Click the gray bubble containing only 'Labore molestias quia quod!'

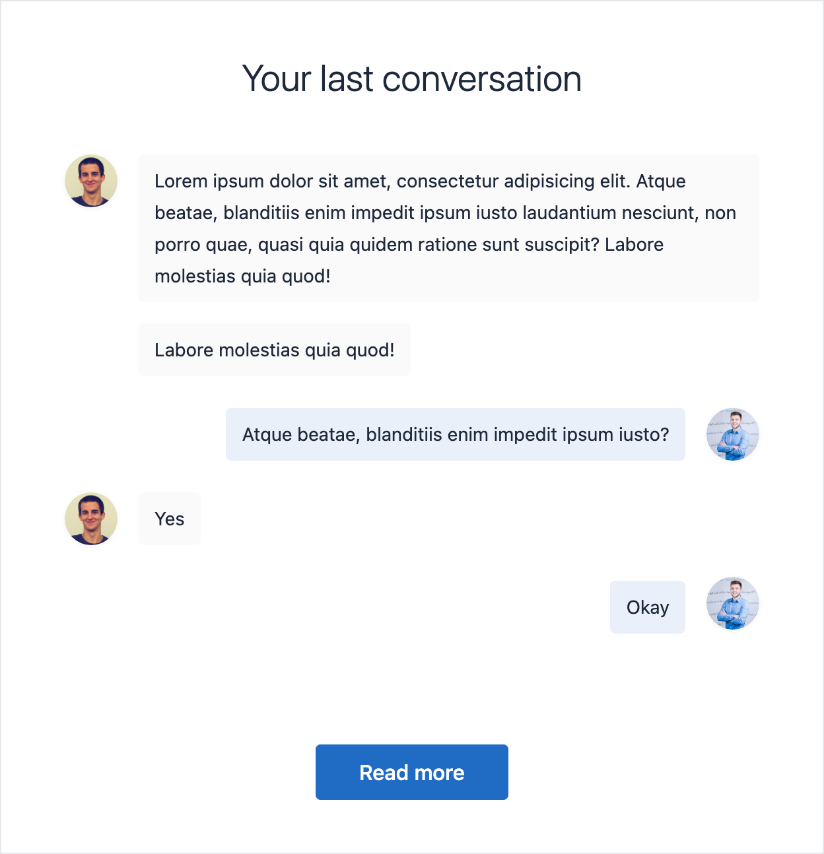pos(274,350)
